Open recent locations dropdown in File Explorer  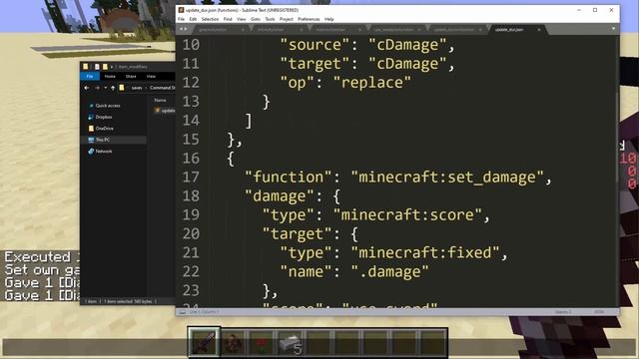106,88
